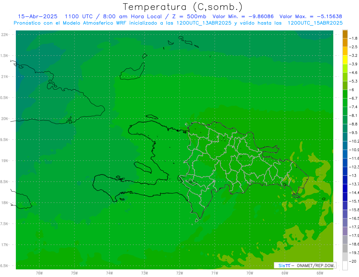359x277 pixels.
Task: Click the '1200UTC_13ABR2025' initialization timestamp
Action: click(x=204, y=23)
